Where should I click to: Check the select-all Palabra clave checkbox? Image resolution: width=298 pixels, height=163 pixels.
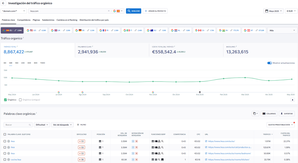pos(5,134)
